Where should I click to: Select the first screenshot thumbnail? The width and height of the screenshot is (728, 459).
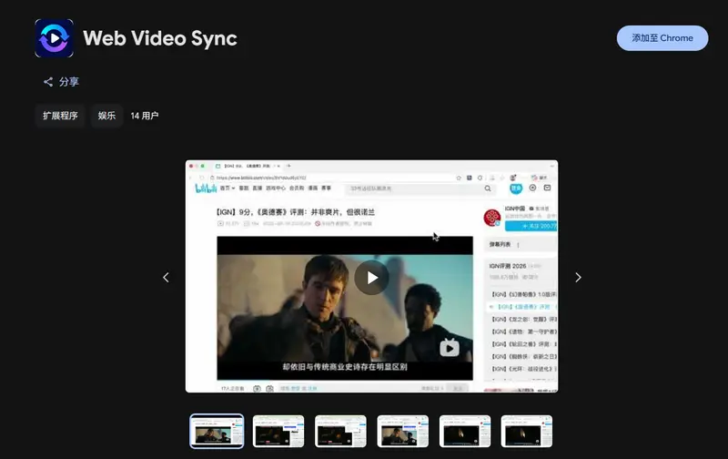click(x=217, y=431)
